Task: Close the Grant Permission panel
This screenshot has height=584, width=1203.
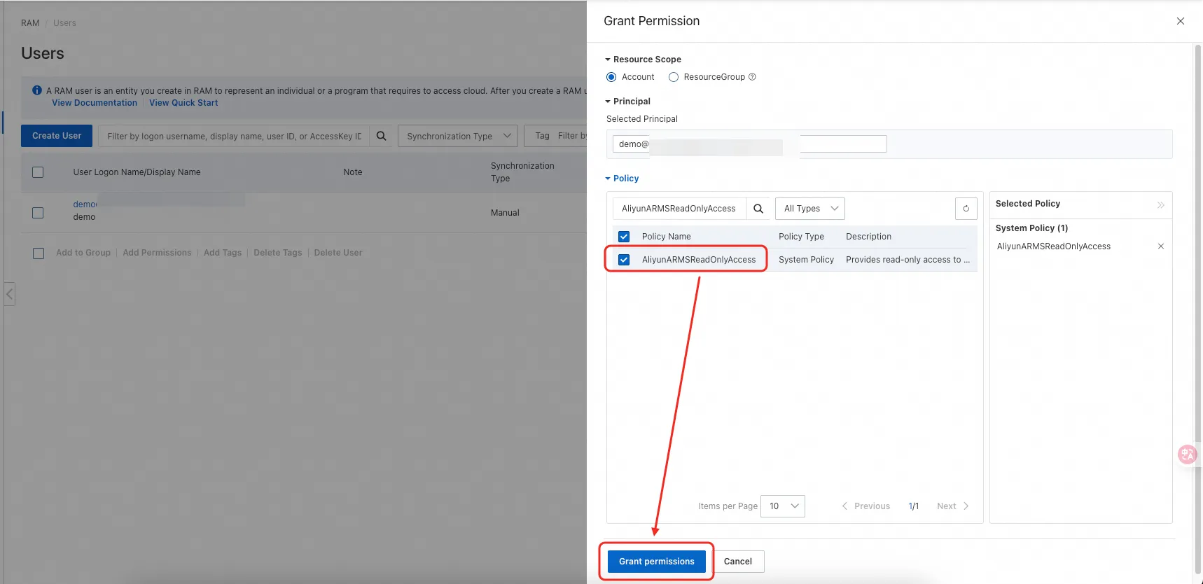Action: (1180, 21)
